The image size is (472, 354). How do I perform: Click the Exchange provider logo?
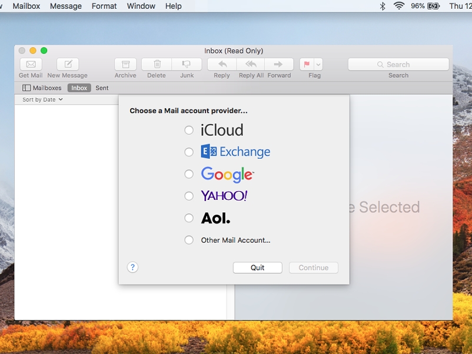235,152
